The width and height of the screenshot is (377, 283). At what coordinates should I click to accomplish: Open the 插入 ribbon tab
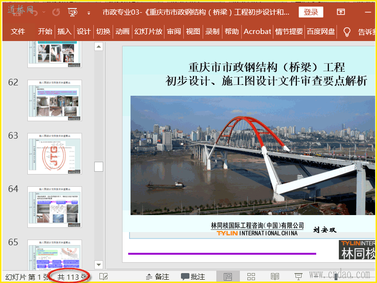tap(65, 32)
